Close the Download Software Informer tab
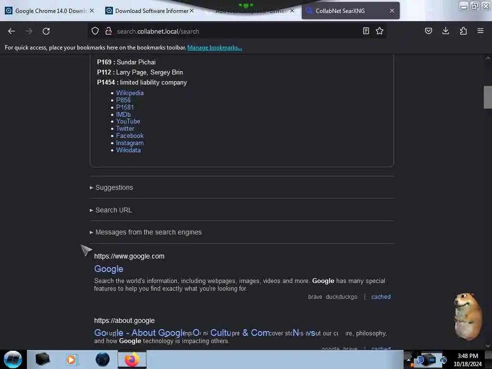Image resolution: width=492 pixels, height=369 pixels. click(192, 11)
